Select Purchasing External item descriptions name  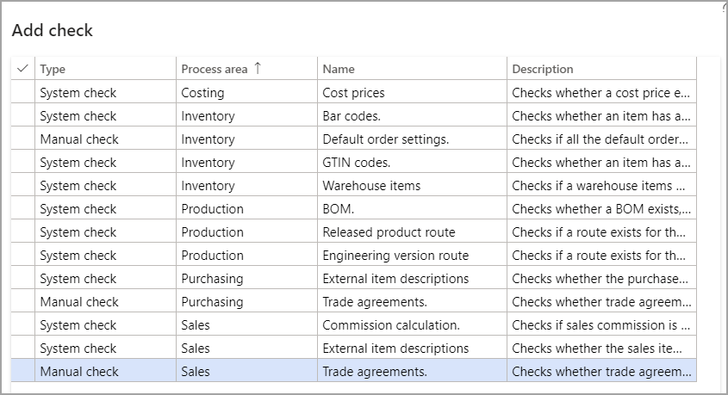click(x=395, y=278)
